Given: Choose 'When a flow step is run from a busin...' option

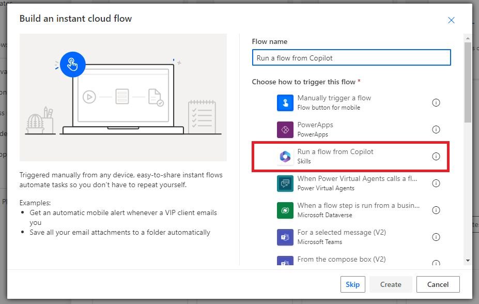Looking at the screenshot, I should click(x=359, y=206).
